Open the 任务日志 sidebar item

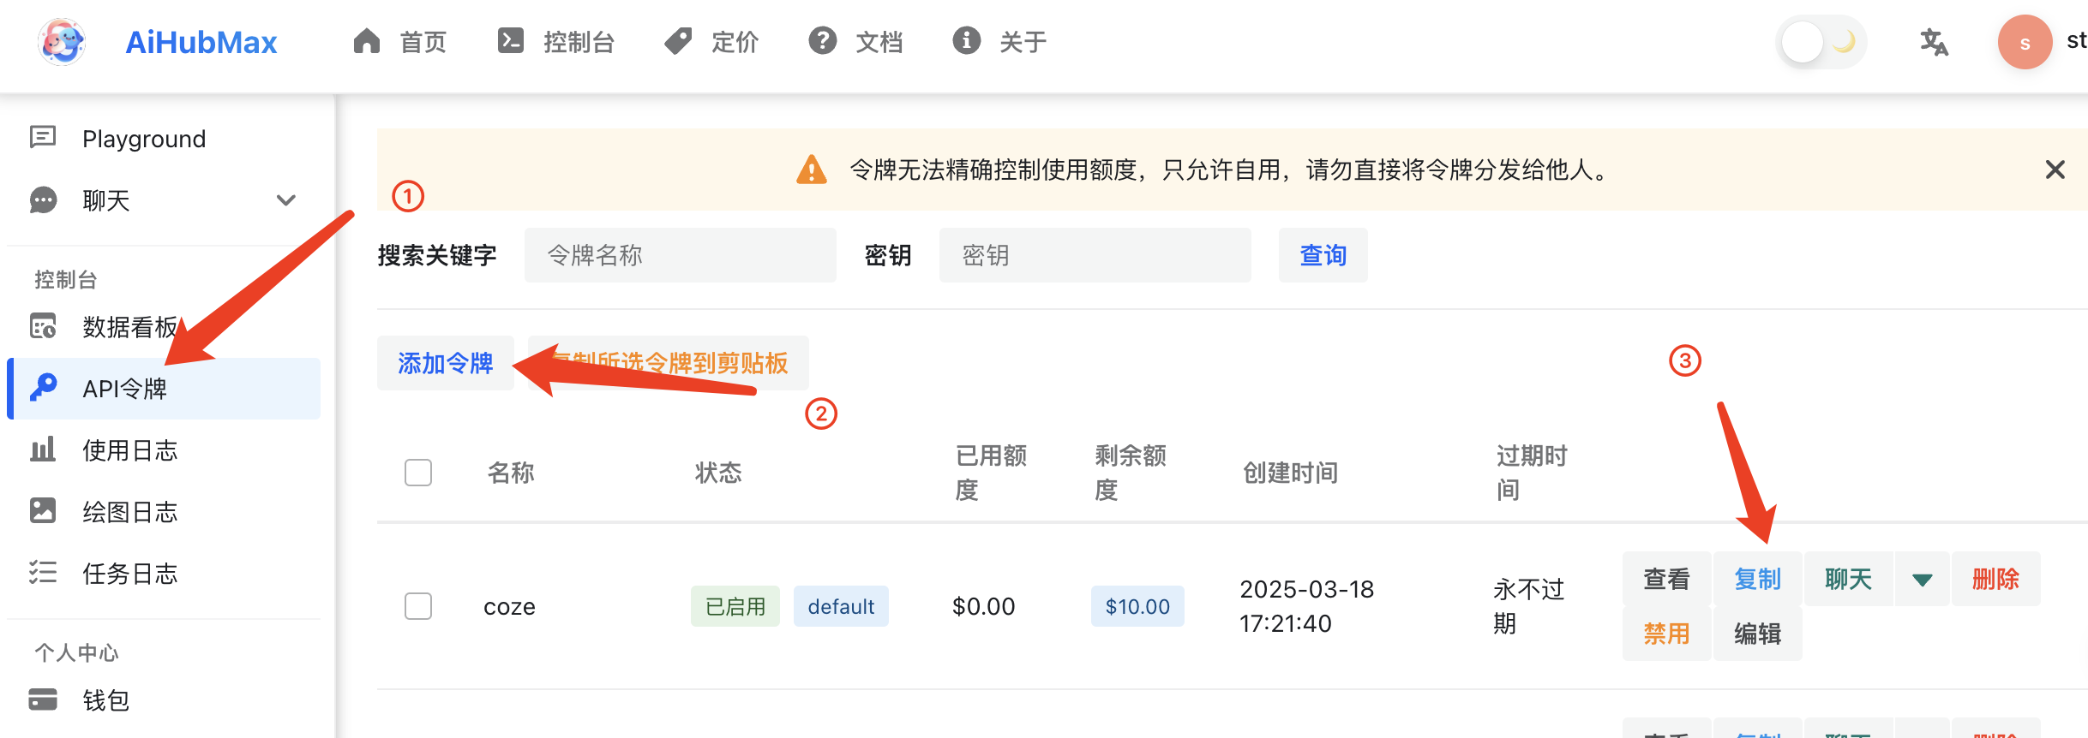click(x=129, y=573)
